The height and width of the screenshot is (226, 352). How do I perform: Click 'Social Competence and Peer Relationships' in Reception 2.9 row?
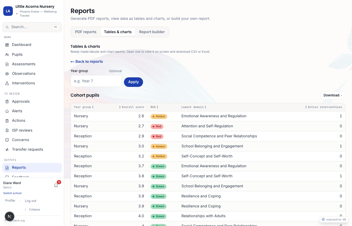coord(219,136)
